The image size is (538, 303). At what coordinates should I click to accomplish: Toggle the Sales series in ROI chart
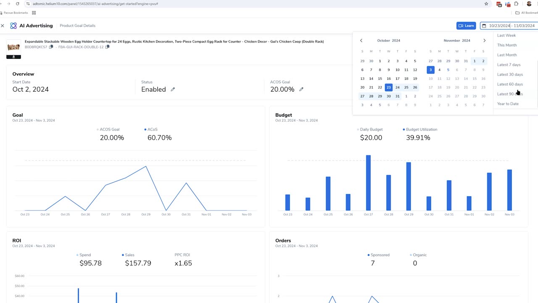129,255
